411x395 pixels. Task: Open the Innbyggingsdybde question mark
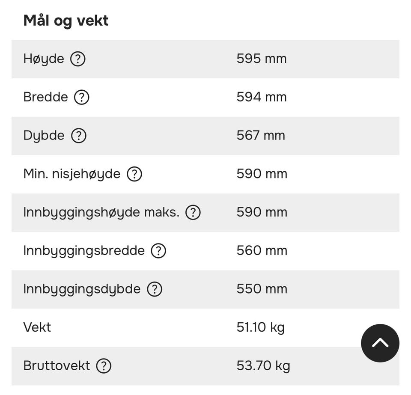155,289
